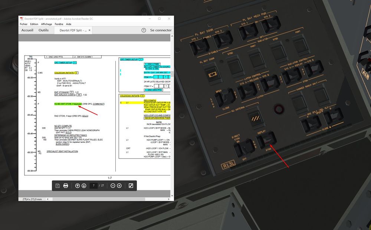This screenshot has height=230, width=371.
Task: Set the KU ANTENNA deploy/stow switch
Action: point(267,139)
